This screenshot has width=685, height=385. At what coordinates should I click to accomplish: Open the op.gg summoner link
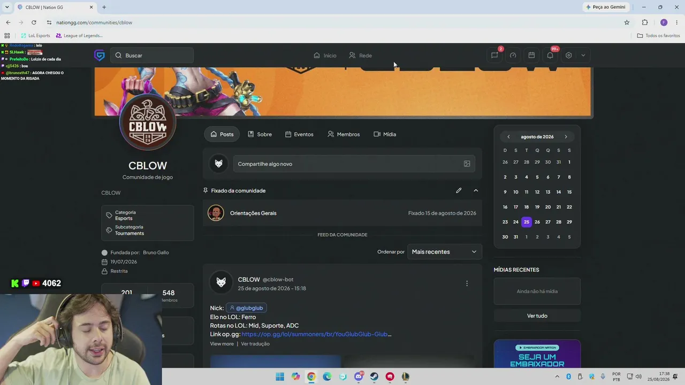pyautogui.click(x=316, y=334)
